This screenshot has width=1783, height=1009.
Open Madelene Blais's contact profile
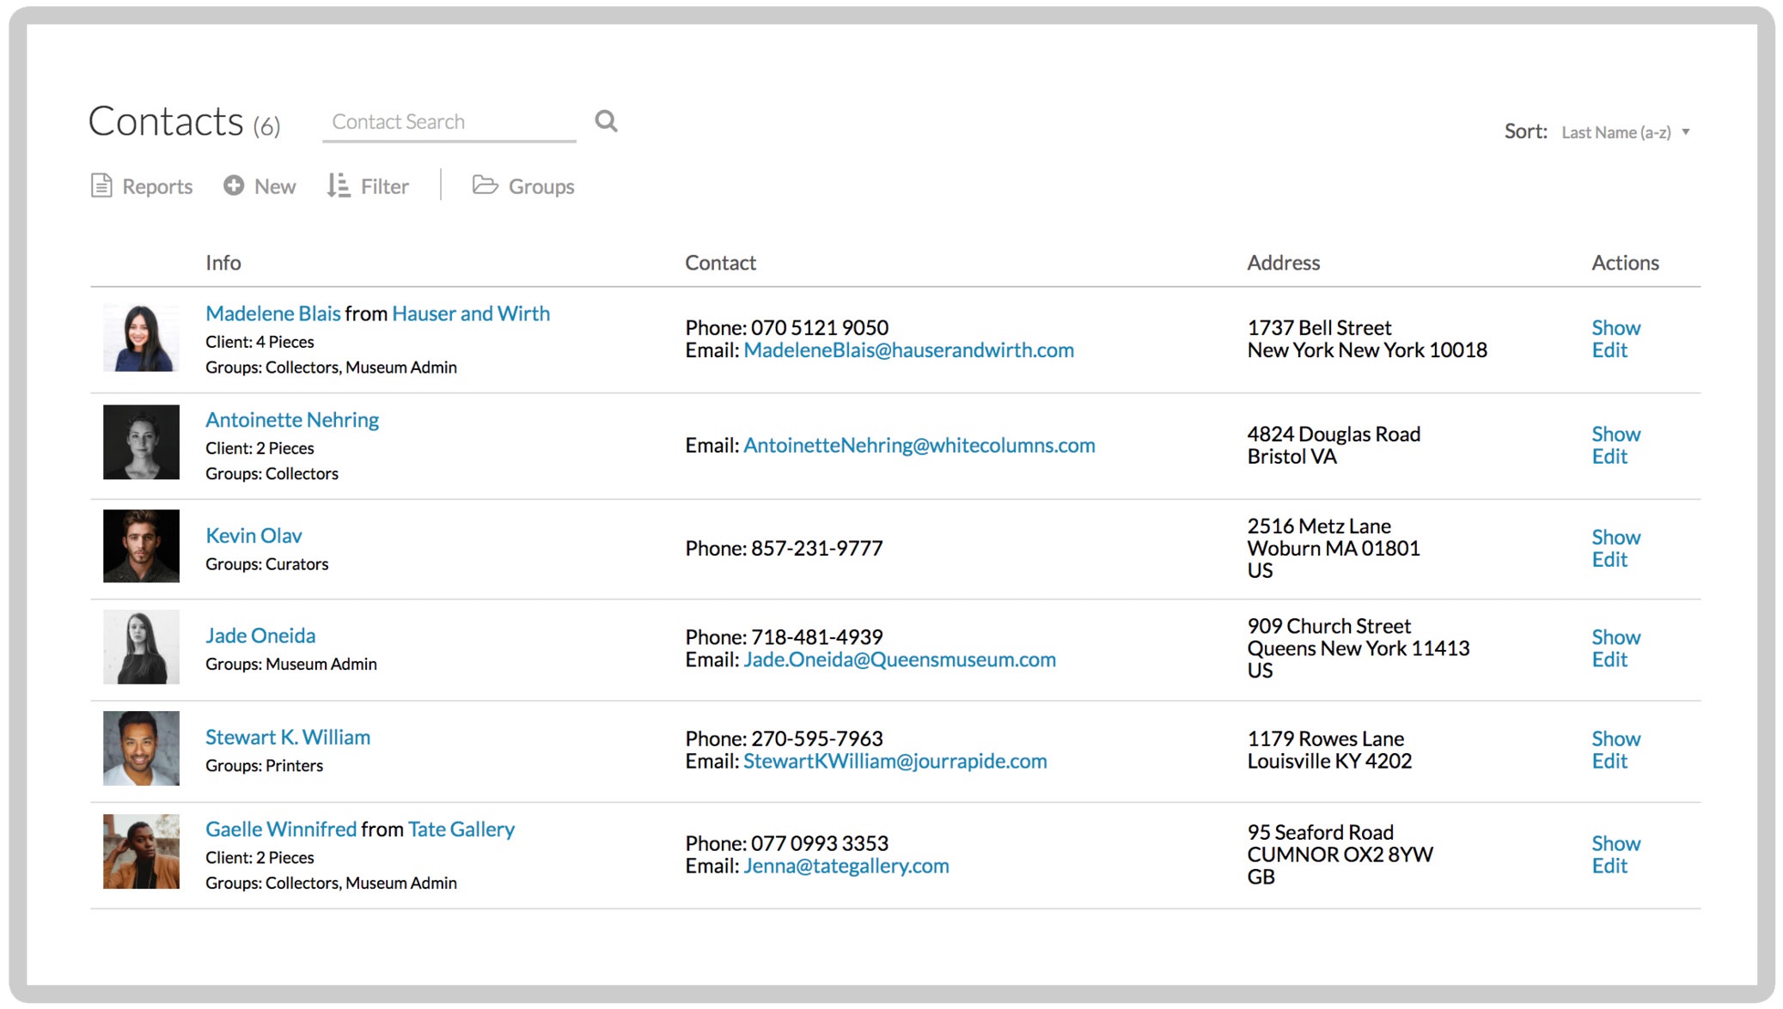(x=272, y=313)
